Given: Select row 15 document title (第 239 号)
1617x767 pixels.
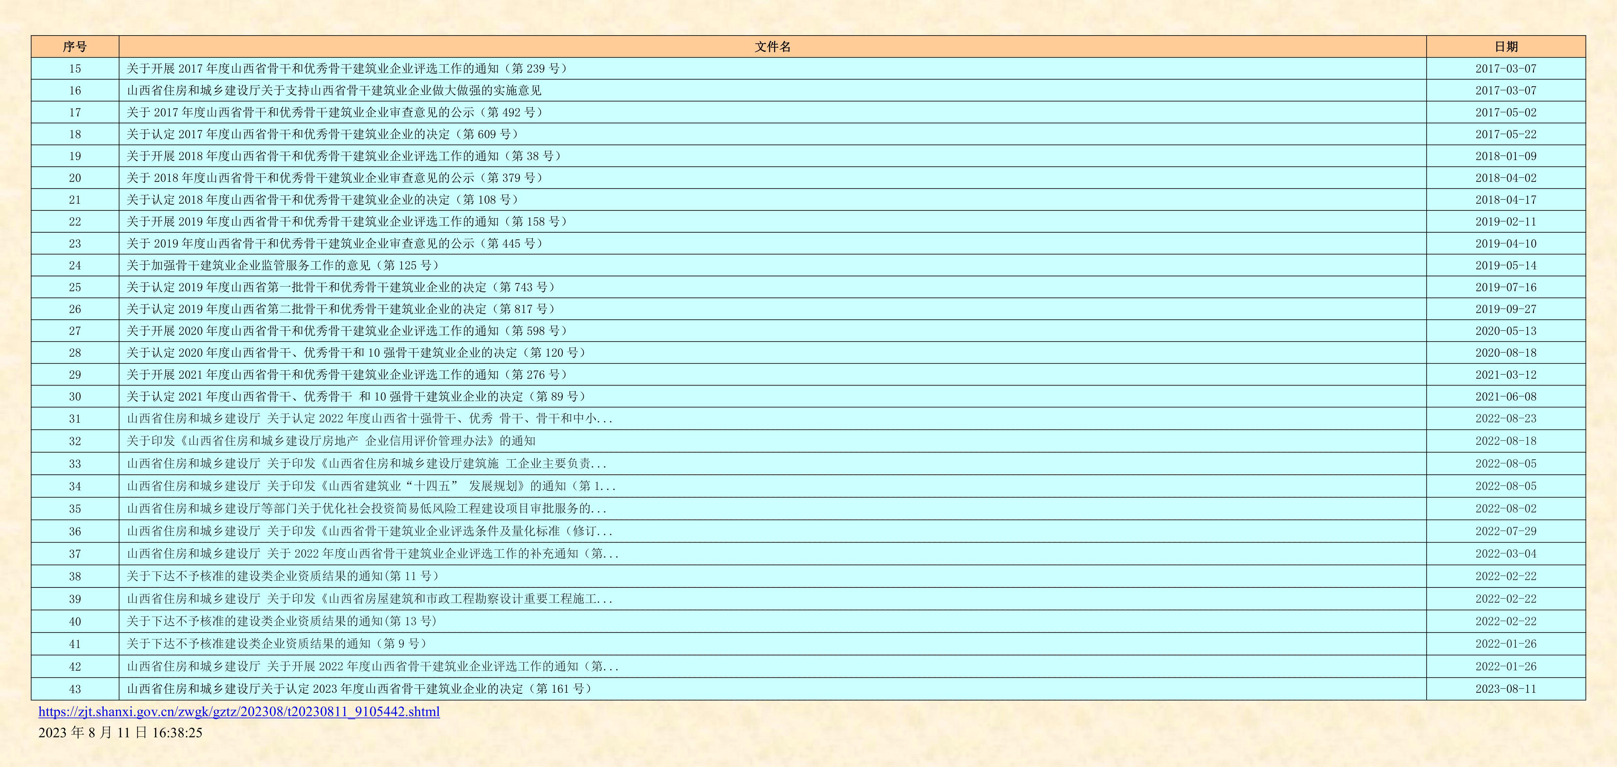Looking at the screenshot, I should tap(346, 68).
